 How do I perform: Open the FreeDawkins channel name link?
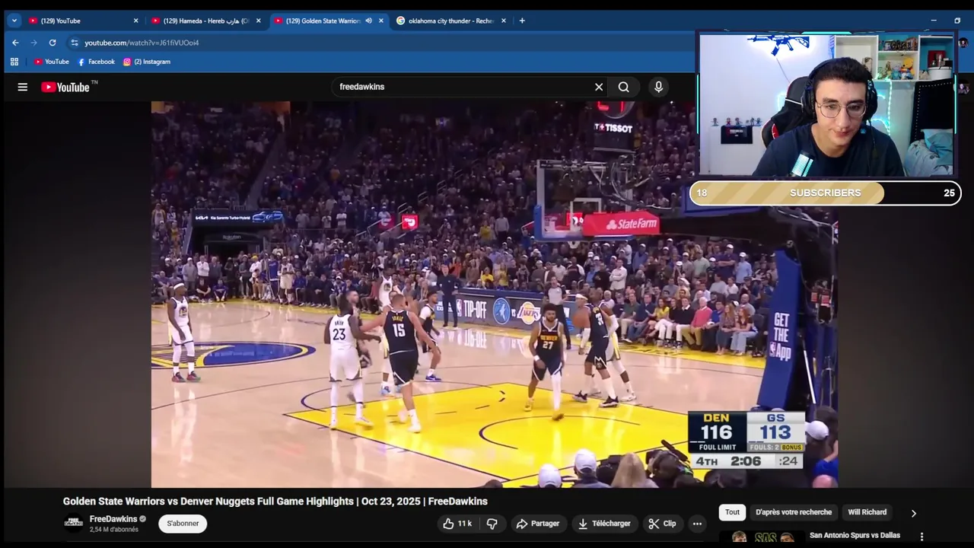click(113, 519)
